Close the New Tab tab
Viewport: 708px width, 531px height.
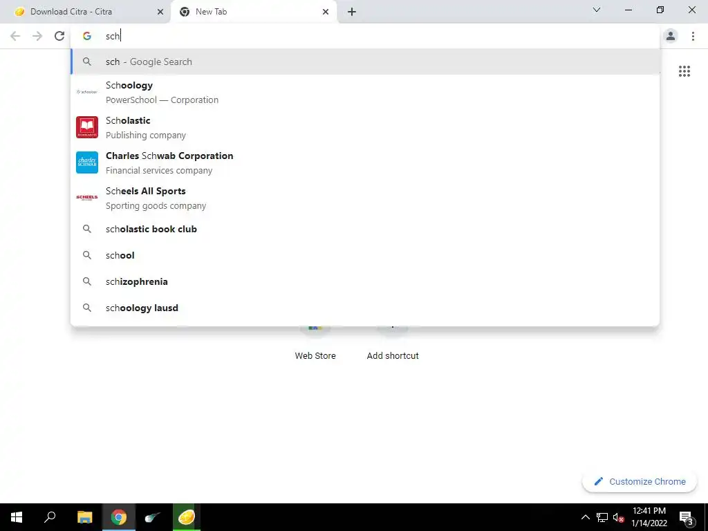point(326,12)
